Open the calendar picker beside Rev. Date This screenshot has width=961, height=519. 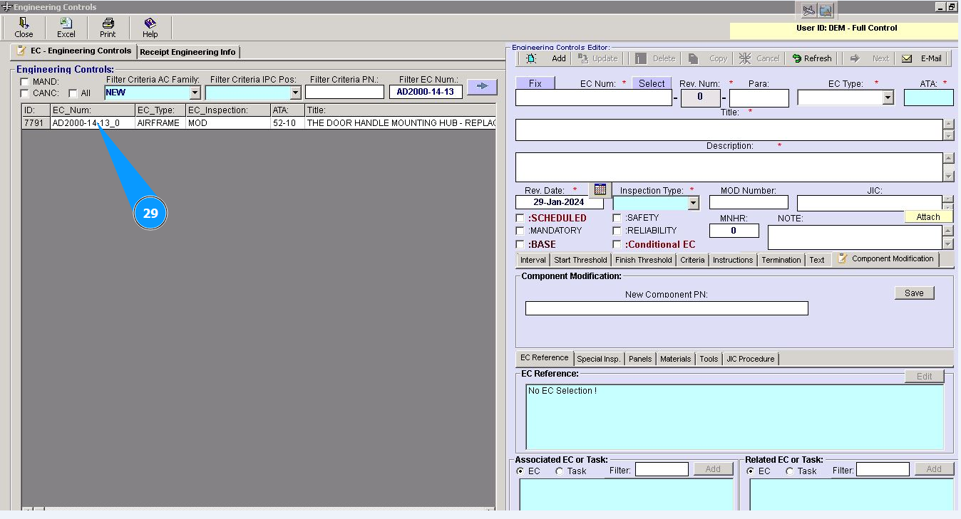(x=600, y=189)
